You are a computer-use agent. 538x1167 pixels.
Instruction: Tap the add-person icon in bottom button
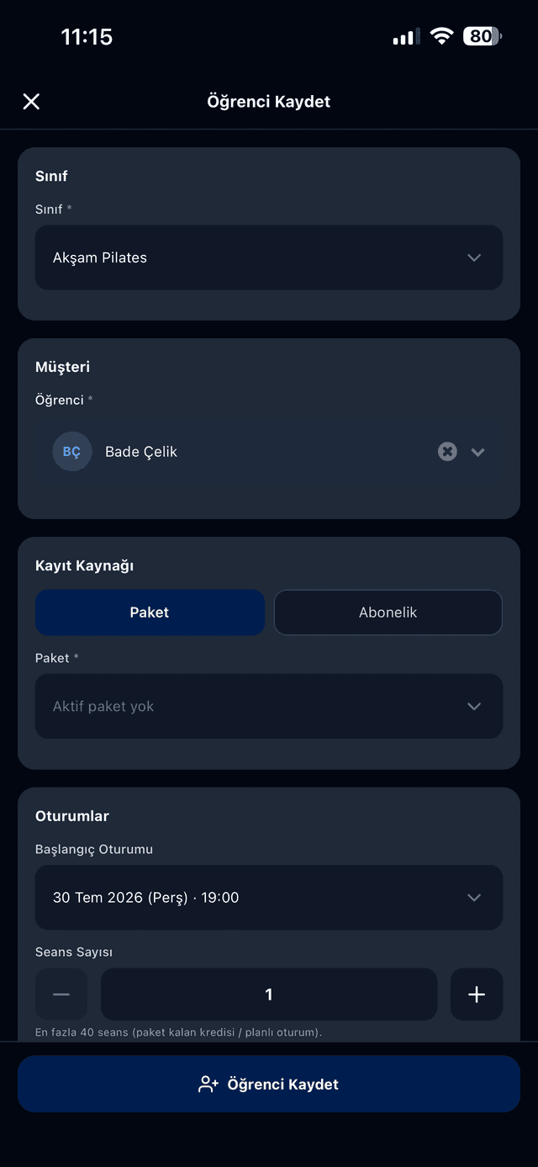click(x=208, y=1085)
